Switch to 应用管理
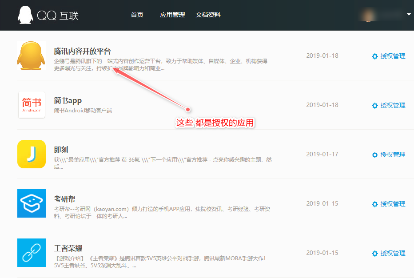 click(x=172, y=14)
